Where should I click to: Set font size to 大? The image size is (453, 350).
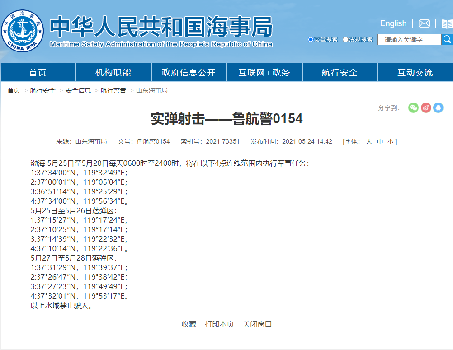[369, 141]
